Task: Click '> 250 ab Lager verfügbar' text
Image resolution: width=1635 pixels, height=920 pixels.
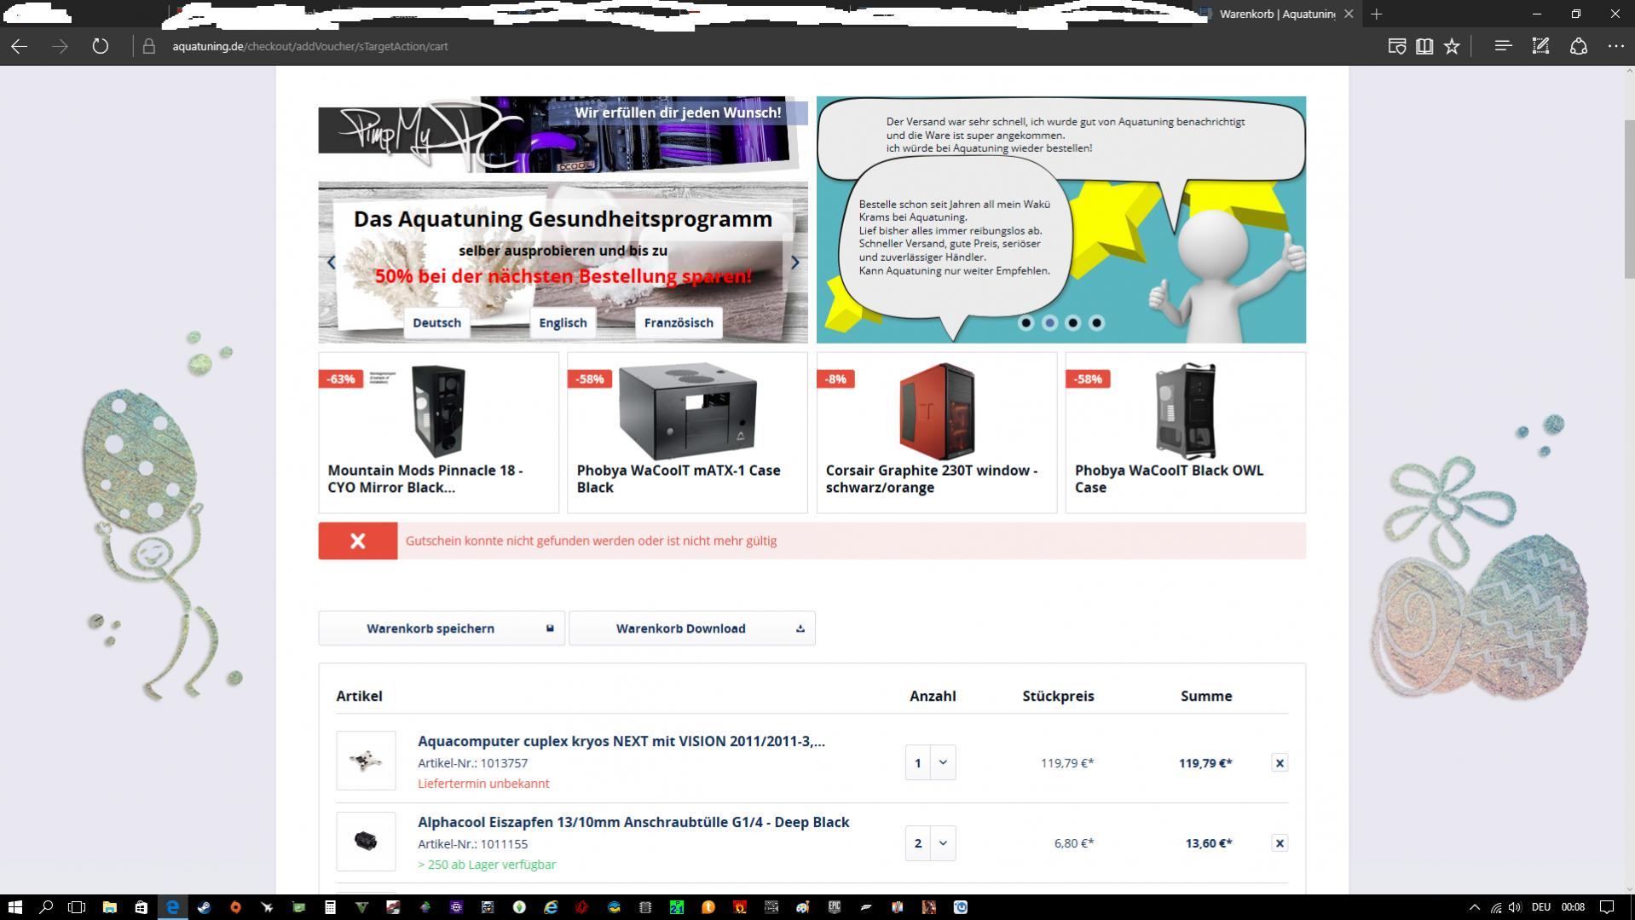Action: click(487, 864)
